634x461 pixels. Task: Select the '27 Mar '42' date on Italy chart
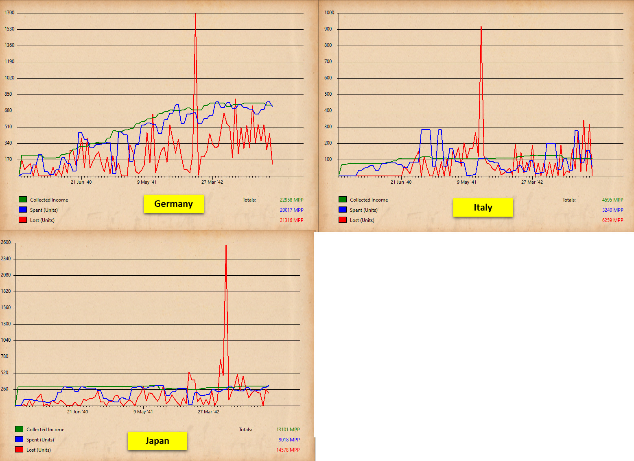pos(532,182)
